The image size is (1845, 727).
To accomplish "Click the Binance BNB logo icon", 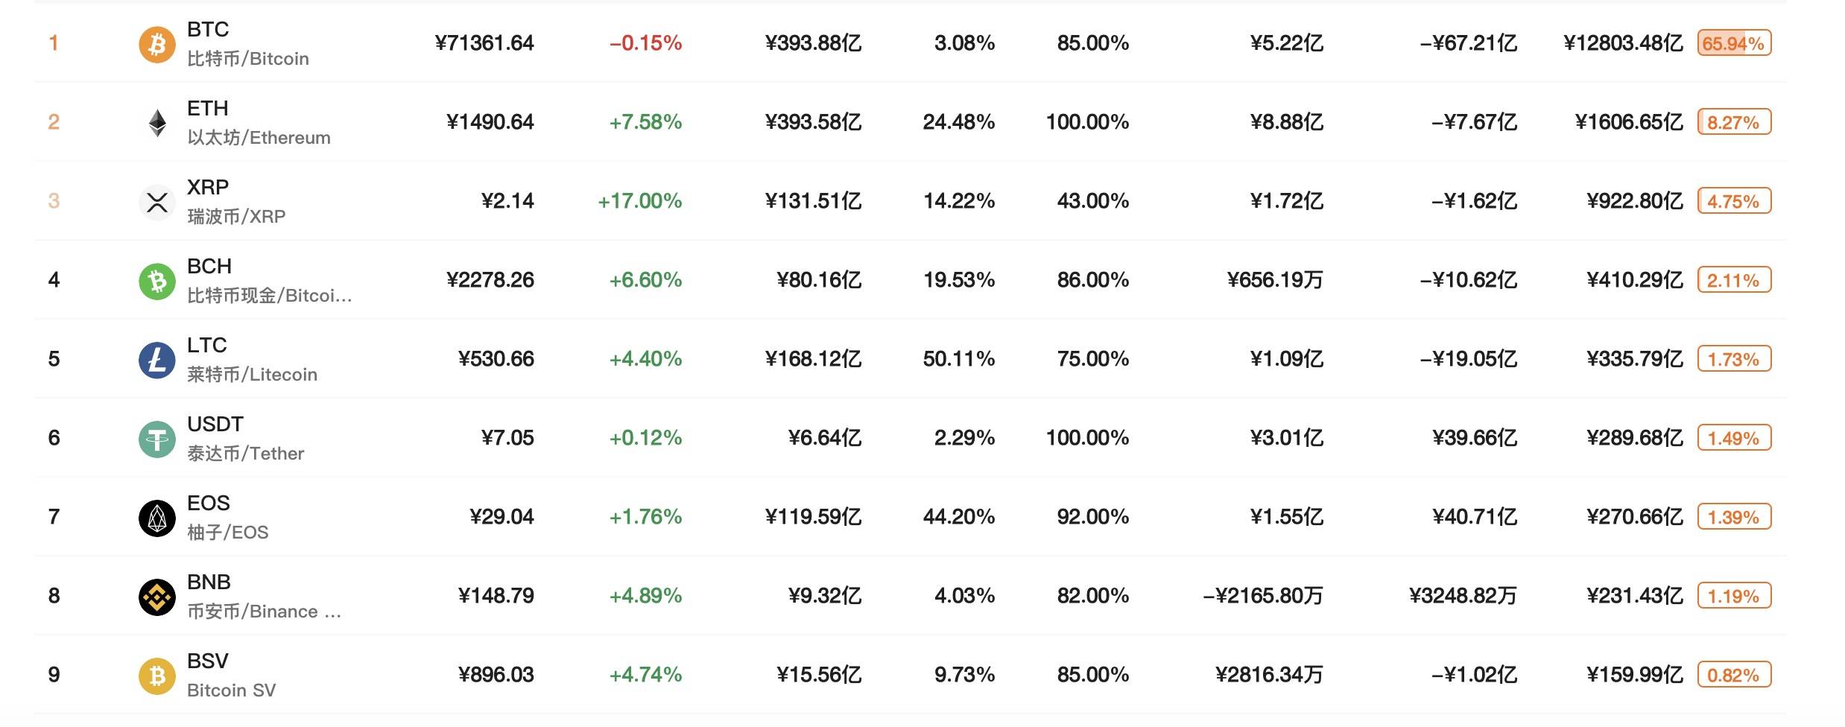I will click(157, 597).
